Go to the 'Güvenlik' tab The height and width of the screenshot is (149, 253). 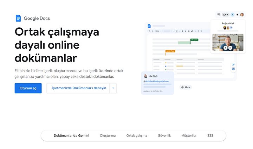coord(164,135)
